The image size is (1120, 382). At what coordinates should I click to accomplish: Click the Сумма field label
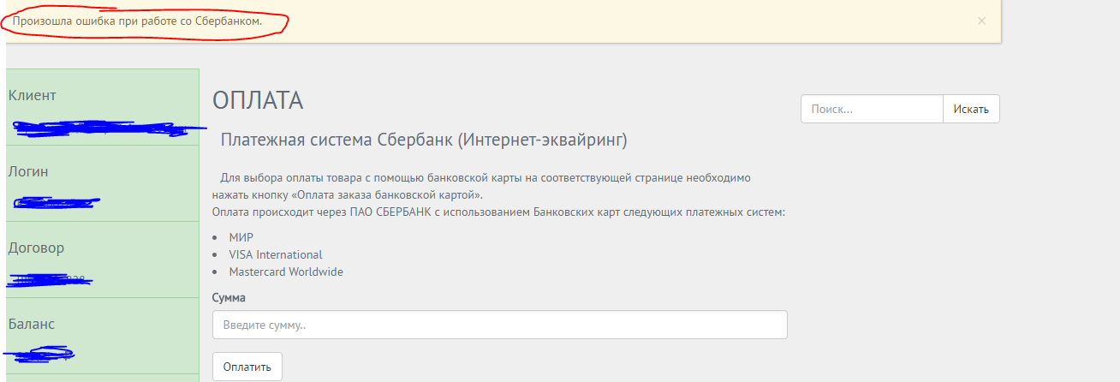pyautogui.click(x=229, y=297)
